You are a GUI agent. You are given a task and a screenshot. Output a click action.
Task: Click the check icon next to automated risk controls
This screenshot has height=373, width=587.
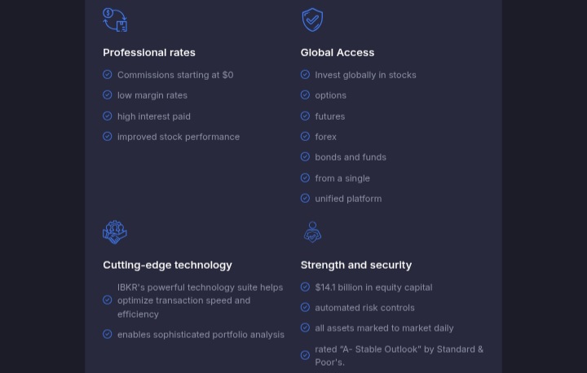(305, 308)
